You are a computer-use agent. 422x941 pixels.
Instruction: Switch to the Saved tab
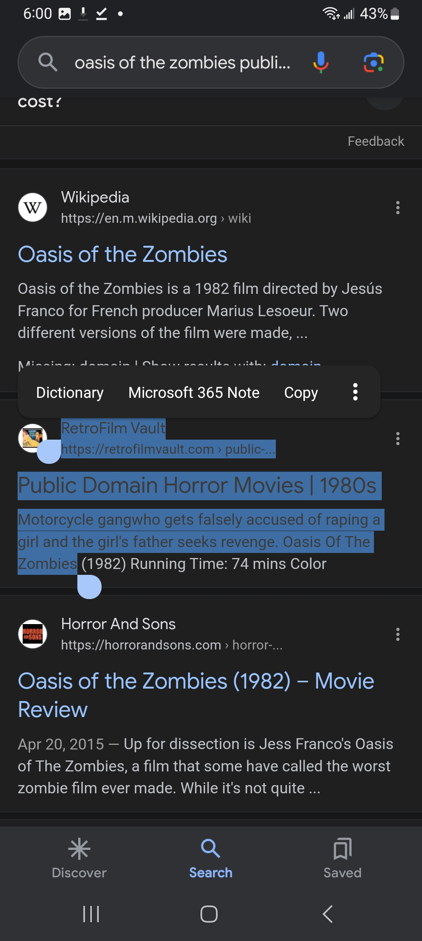tap(342, 859)
